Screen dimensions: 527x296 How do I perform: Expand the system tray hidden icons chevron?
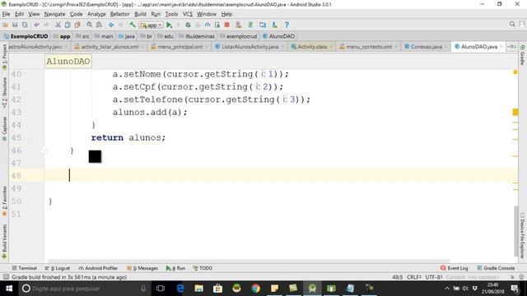[446, 289]
